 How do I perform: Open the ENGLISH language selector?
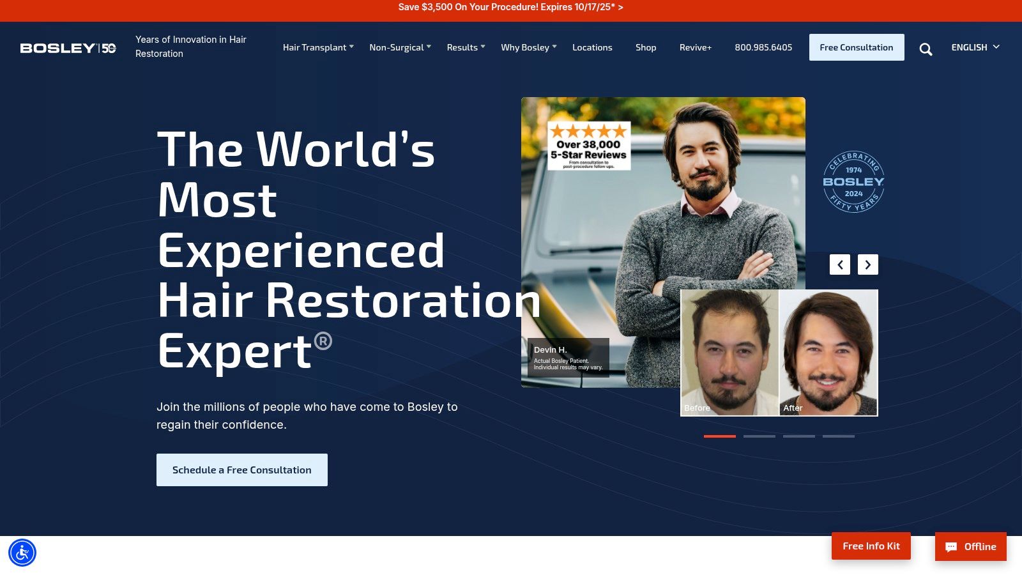click(x=975, y=47)
